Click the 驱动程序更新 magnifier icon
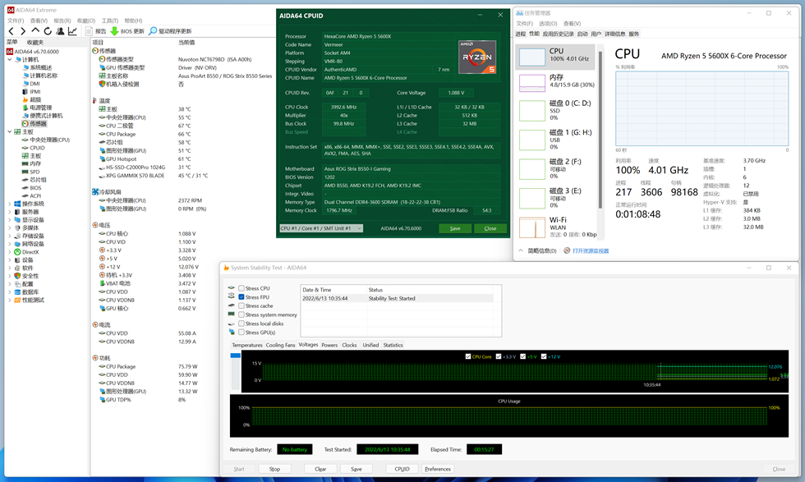 pyautogui.click(x=153, y=31)
